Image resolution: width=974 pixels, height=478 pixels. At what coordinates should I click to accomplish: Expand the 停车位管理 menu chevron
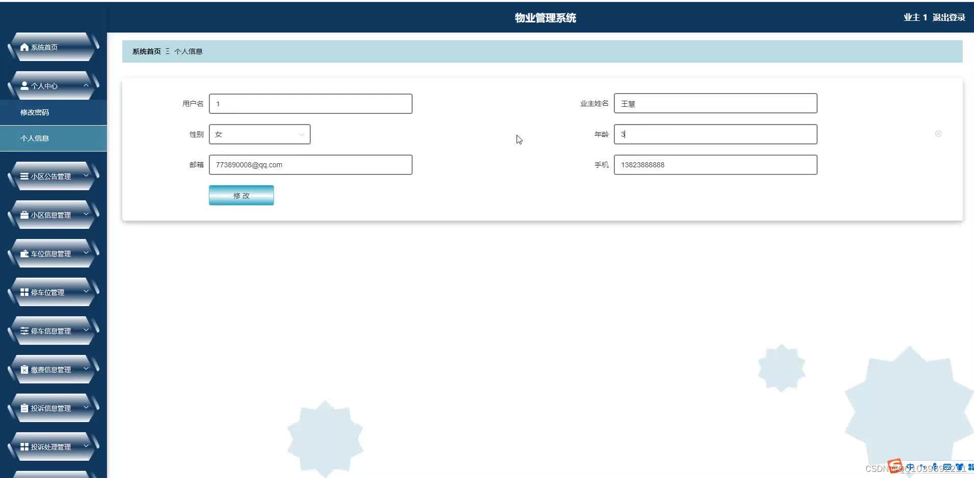pos(86,291)
